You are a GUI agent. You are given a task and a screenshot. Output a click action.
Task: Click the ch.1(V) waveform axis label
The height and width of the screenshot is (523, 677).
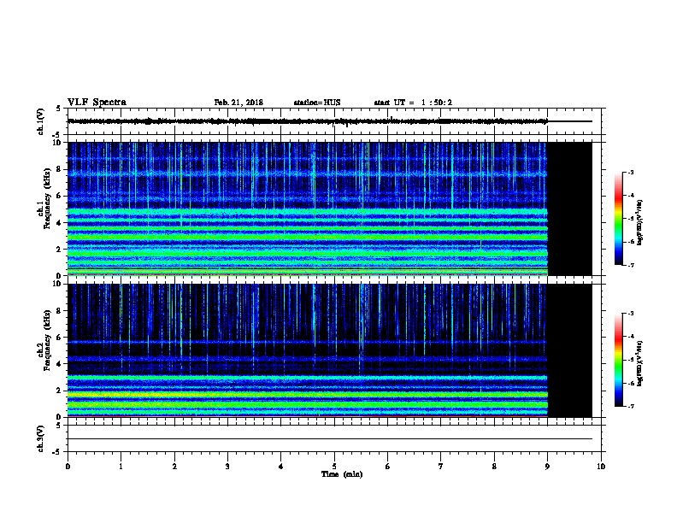[40, 121]
